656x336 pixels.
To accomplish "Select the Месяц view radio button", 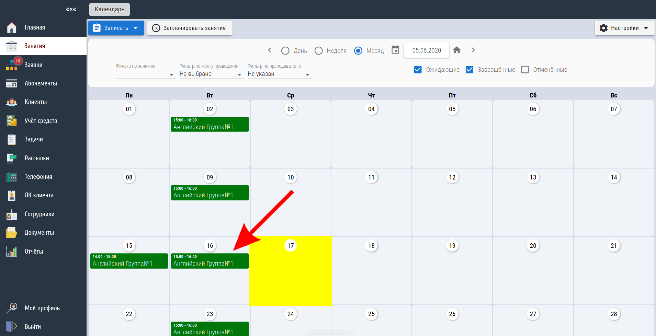I will tap(358, 51).
